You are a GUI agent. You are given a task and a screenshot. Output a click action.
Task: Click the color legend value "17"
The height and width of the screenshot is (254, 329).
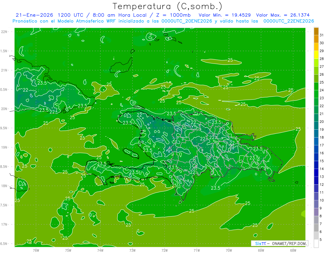322,145
